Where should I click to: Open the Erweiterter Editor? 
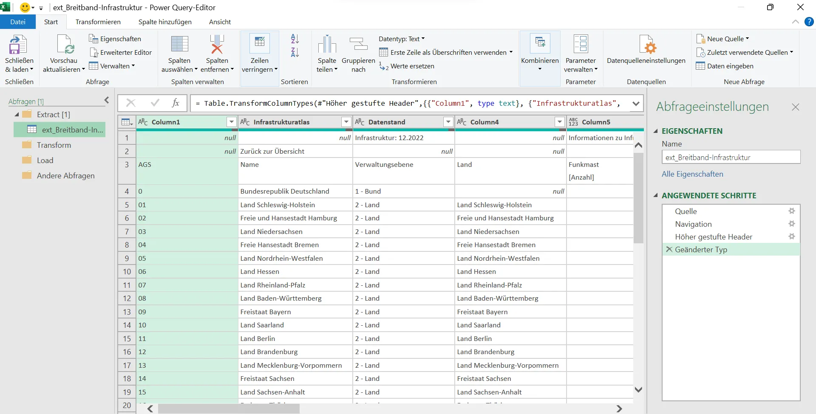(x=120, y=52)
